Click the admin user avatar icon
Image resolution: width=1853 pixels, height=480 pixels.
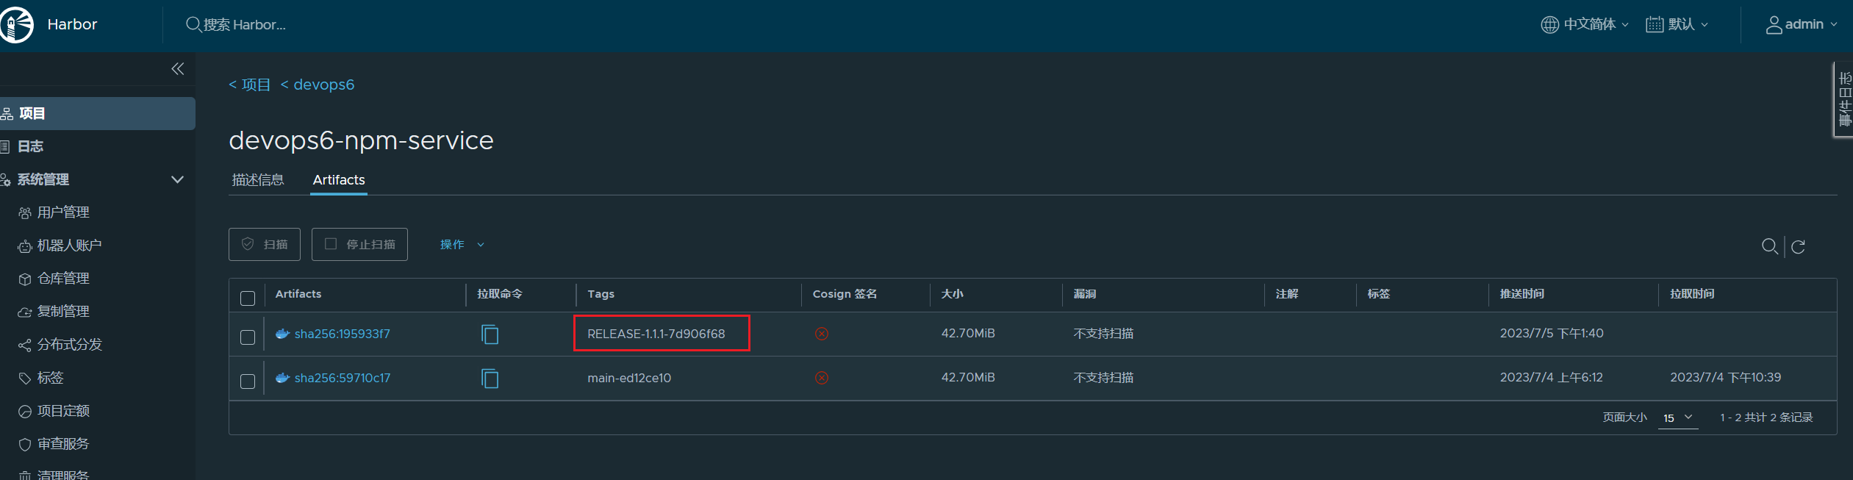[x=1774, y=24]
